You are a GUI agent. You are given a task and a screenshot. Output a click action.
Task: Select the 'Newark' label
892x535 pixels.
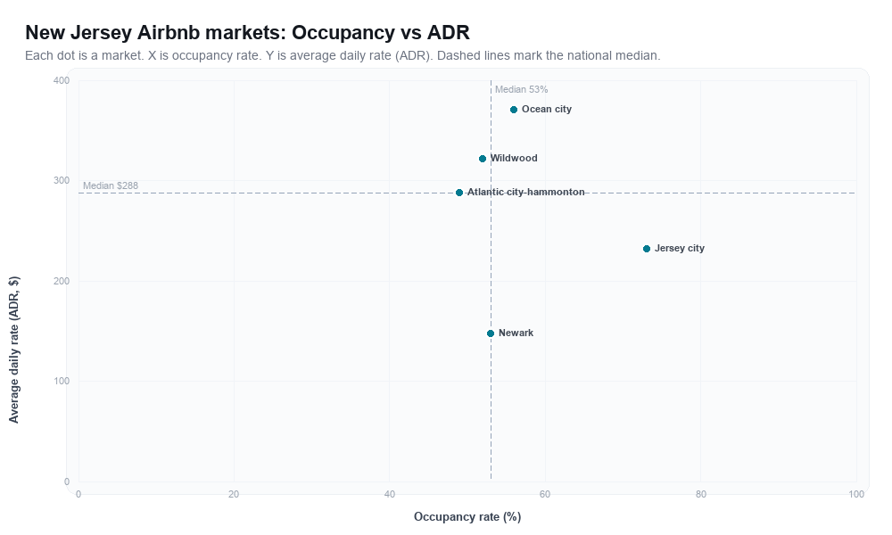pyautogui.click(x=516, y=333)
